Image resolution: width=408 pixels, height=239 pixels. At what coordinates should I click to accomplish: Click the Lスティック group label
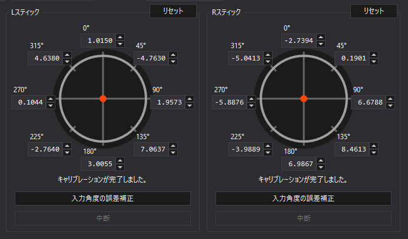coord(25,12)
